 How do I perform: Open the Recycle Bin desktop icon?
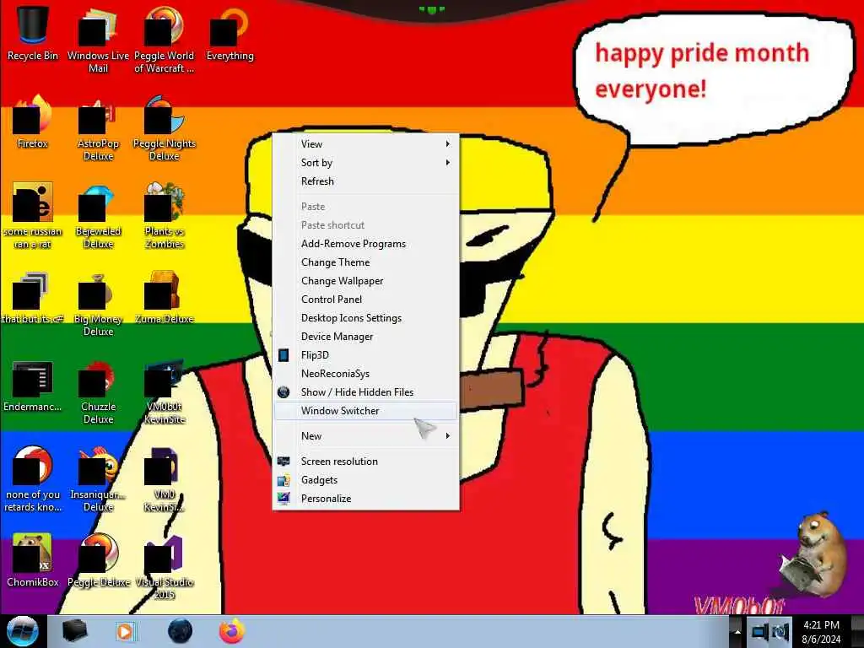pyautogui.click(x=33, y=34)
